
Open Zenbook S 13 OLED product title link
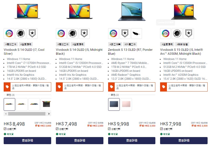pos(130,52)
